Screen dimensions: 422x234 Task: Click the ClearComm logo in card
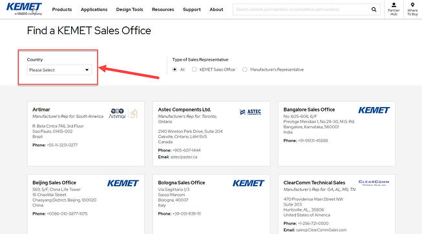(x=374, y=182)
